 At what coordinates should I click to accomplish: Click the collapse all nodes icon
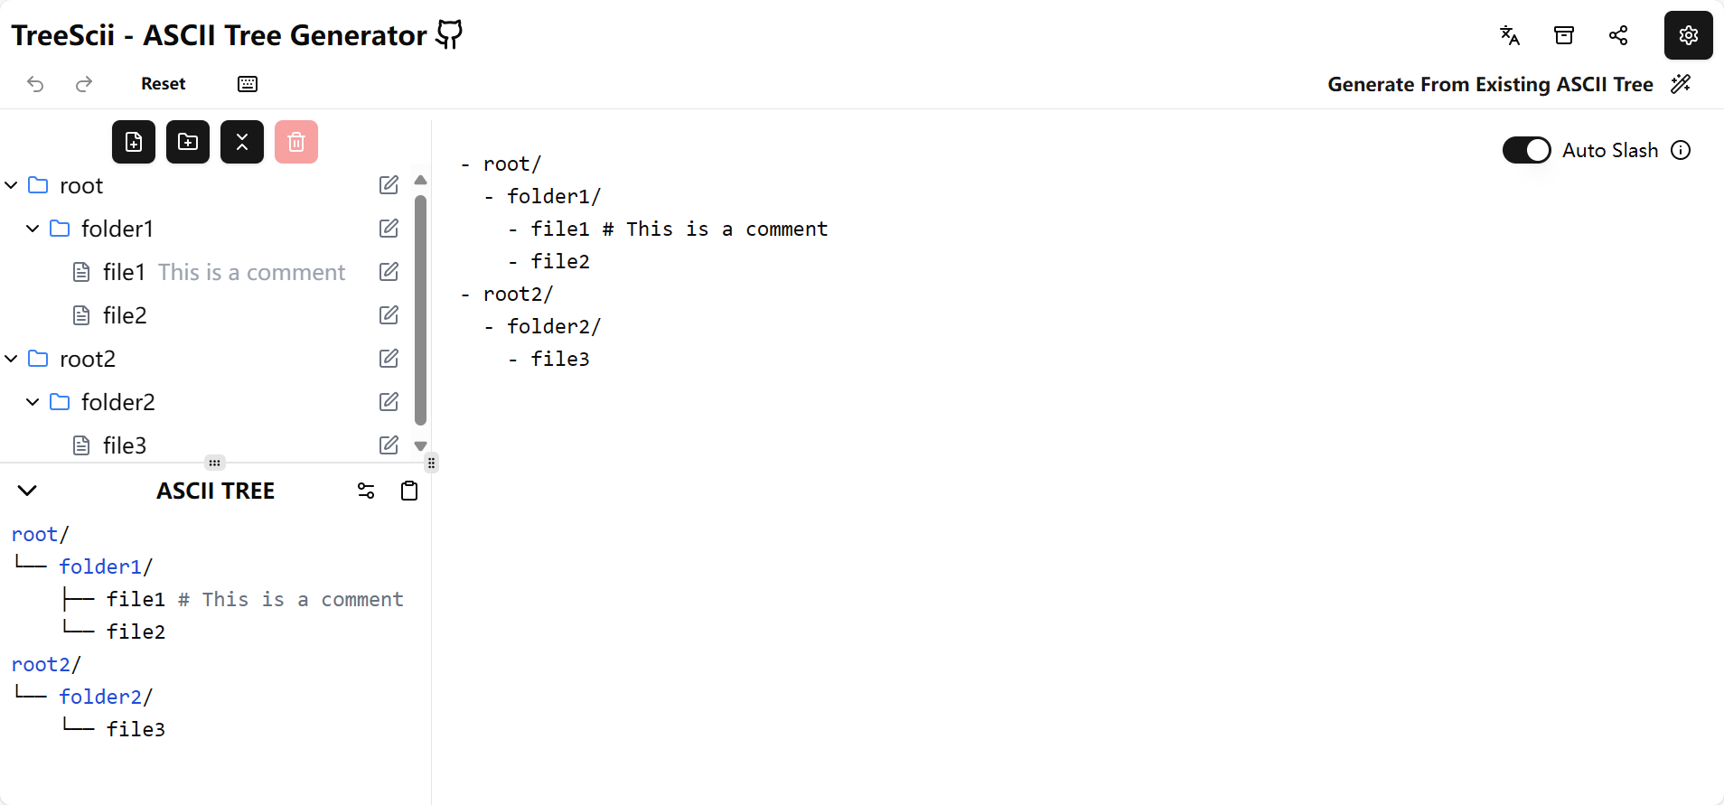coord(242,142)
